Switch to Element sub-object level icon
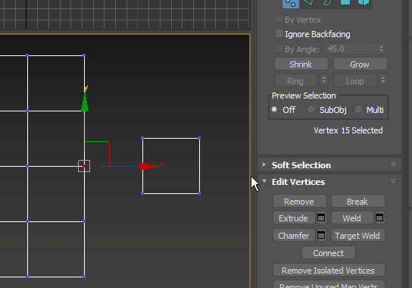 point(364,2)
